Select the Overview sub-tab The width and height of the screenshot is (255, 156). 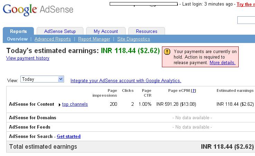coord(17,39)
